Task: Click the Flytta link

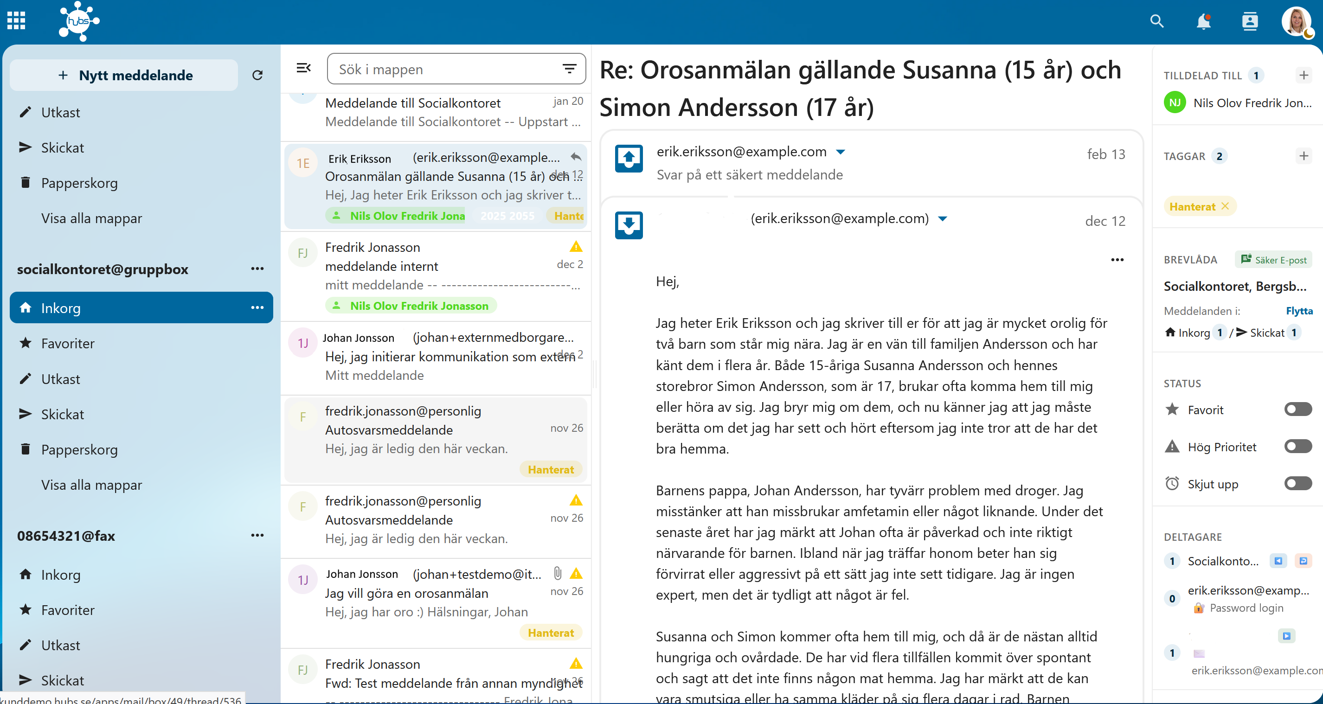Action: coord(1299,311)
